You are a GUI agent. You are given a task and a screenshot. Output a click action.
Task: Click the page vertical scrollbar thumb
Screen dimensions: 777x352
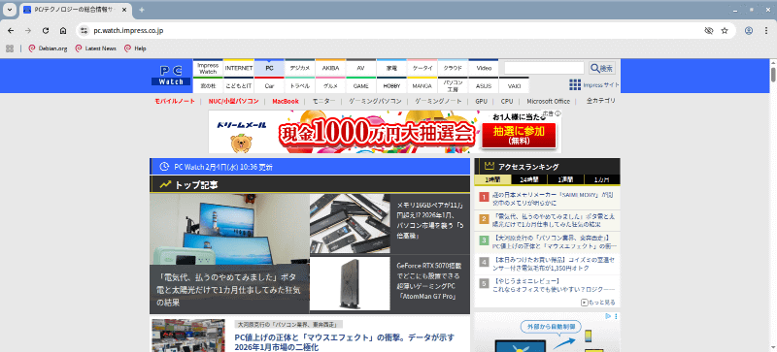(773, 75)
